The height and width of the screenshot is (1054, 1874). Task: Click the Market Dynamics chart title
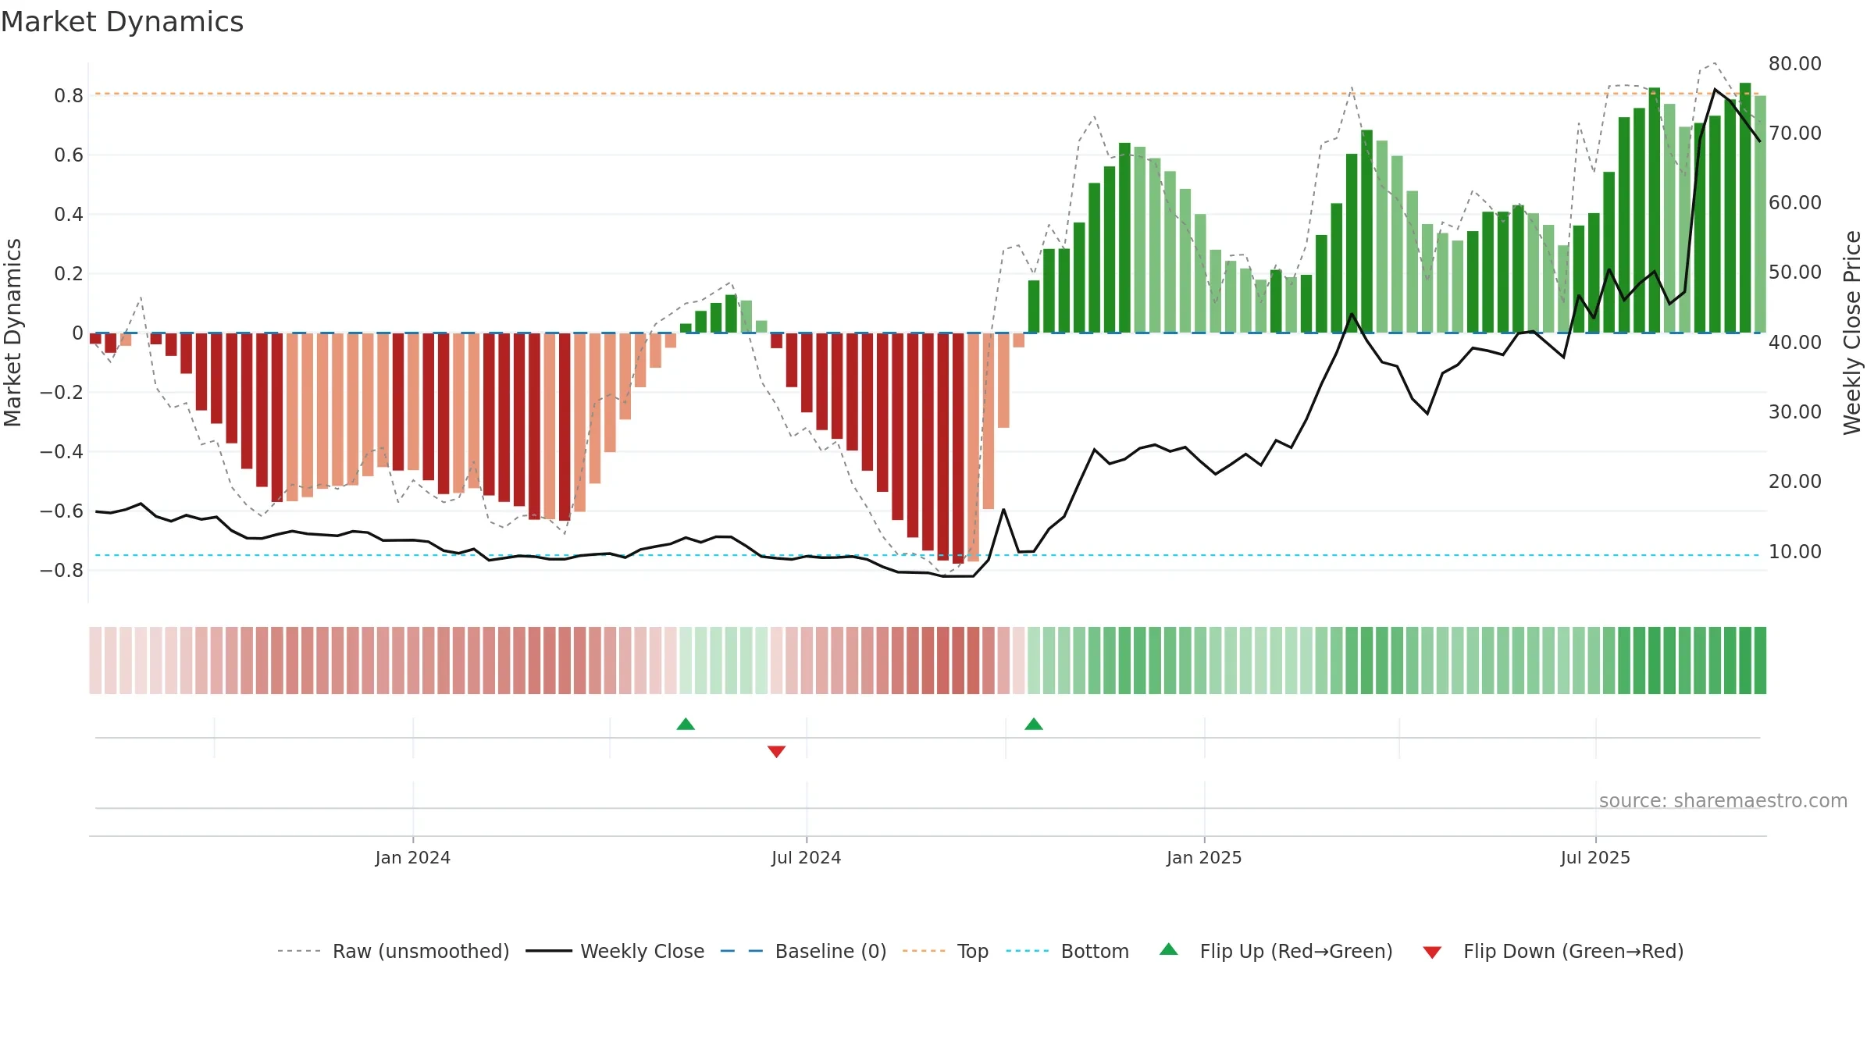pyautogui.click(x=122, y=22)
